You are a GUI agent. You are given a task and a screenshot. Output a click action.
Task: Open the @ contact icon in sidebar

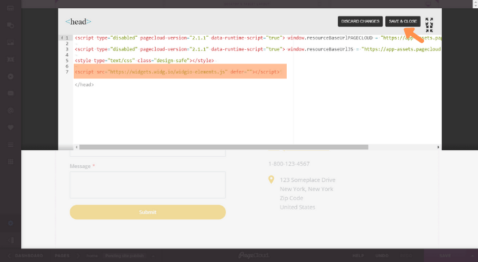[10, 111]
